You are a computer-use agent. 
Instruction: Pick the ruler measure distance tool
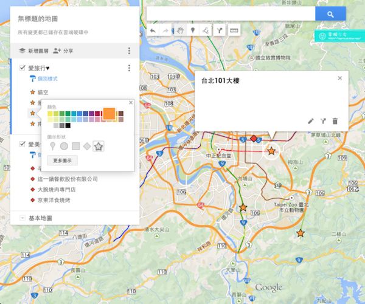click(234, 30)
